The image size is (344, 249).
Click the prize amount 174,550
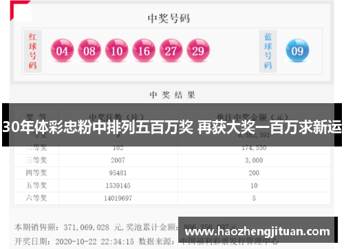pos(254,148)
